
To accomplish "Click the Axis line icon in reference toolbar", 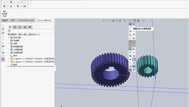I will click(8, 6).
